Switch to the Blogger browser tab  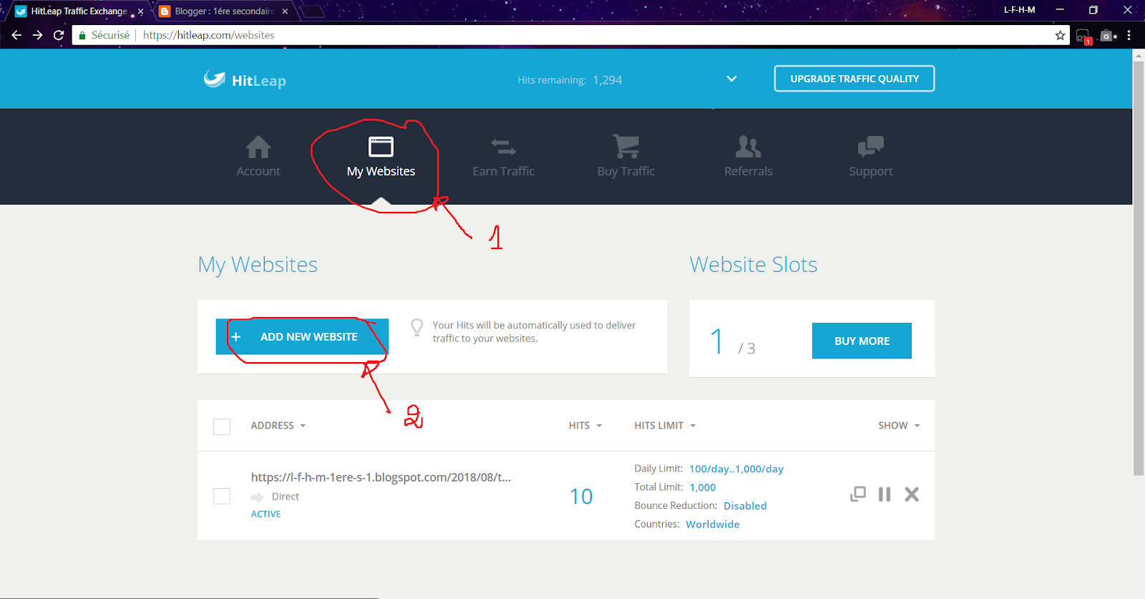pyautogui.click(x=224, y=11)
